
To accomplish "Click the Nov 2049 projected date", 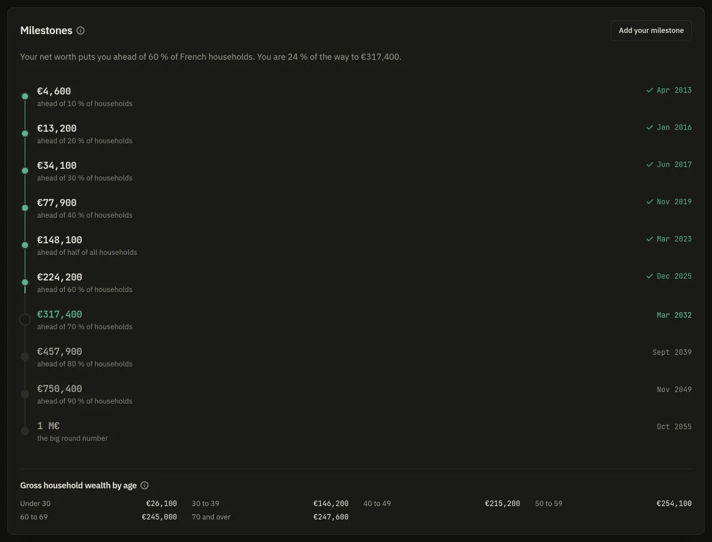I will 674,390.
